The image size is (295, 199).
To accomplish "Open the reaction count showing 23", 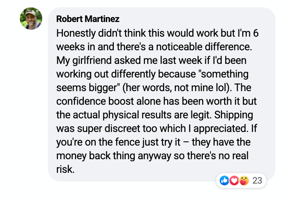I will click(257, 180).
